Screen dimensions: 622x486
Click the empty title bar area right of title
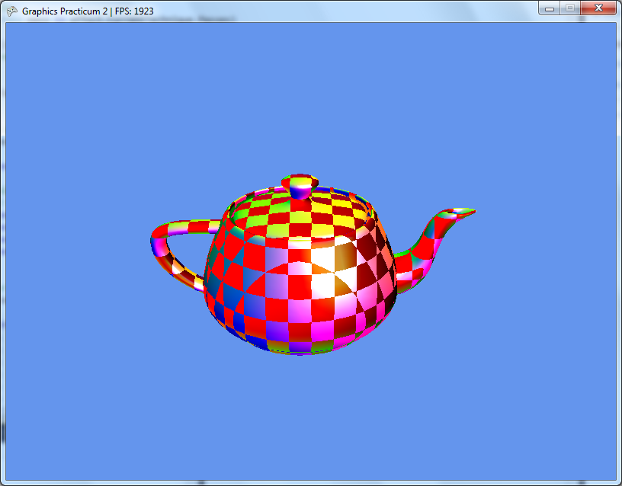[x=343, y=11]
